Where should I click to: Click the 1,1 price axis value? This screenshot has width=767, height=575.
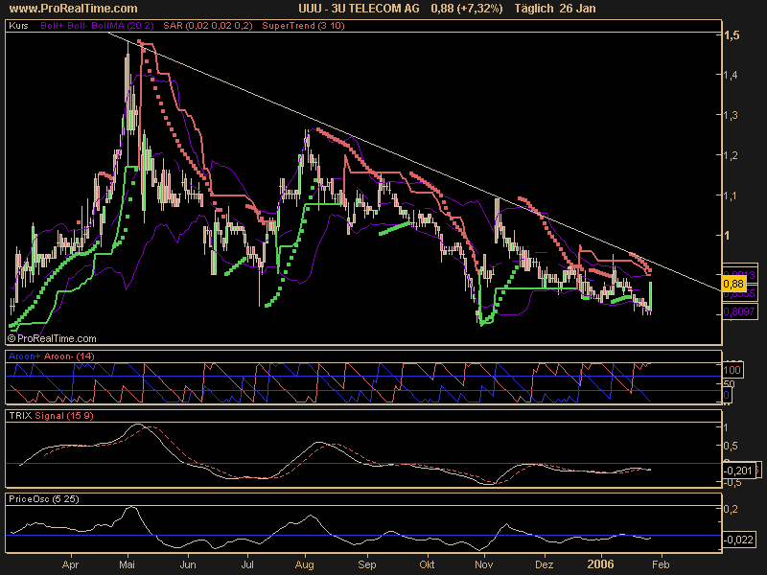[732, 195]
